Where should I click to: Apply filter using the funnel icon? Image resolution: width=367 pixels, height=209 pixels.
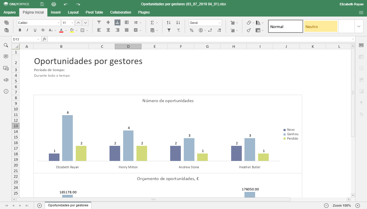(169, 30)
